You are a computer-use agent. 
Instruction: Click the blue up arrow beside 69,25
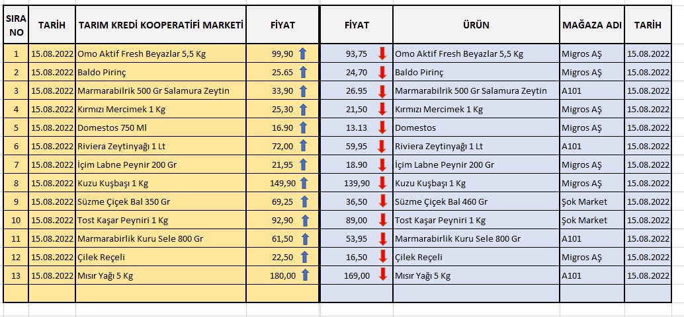(x=303, y=201)
